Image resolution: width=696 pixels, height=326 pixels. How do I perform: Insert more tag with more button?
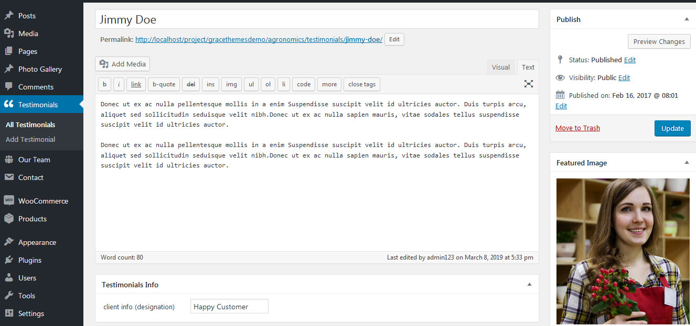329,84
